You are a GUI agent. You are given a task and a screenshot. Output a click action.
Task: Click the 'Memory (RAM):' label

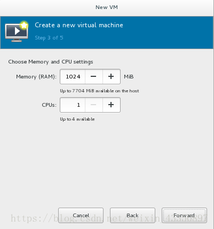coord(36,77)
